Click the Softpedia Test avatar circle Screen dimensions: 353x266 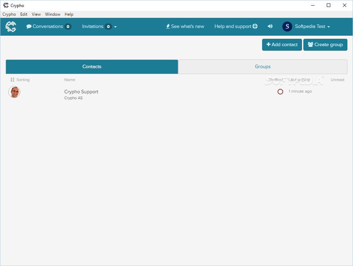287,27
